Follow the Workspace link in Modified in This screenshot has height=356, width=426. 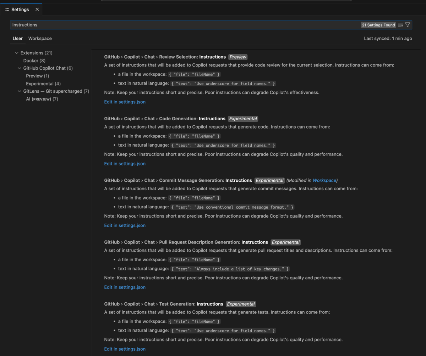click(x=324, y=180)
